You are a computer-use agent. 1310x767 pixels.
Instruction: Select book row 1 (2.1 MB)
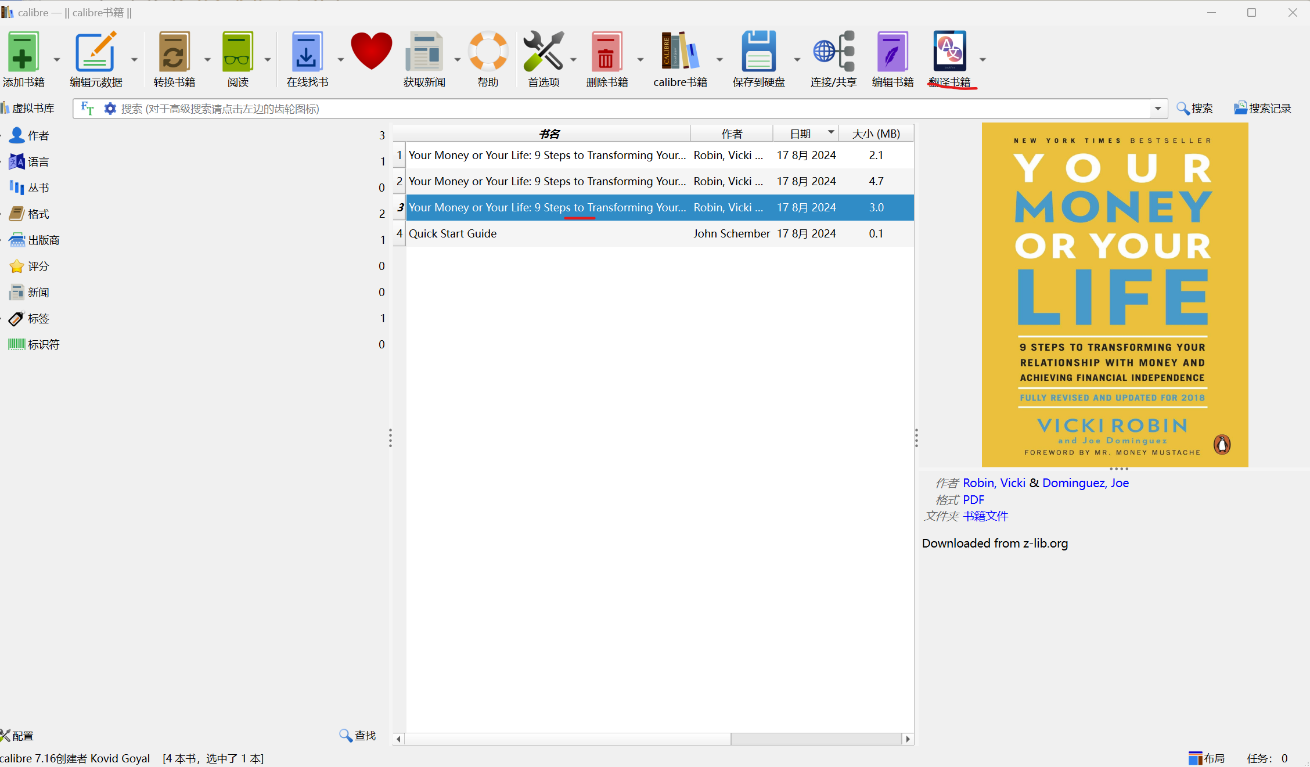(x=660, y=155)
